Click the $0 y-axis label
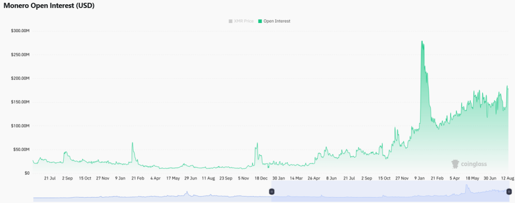Image resolution: width=515 pixels, height=203 pixels. 27,174
